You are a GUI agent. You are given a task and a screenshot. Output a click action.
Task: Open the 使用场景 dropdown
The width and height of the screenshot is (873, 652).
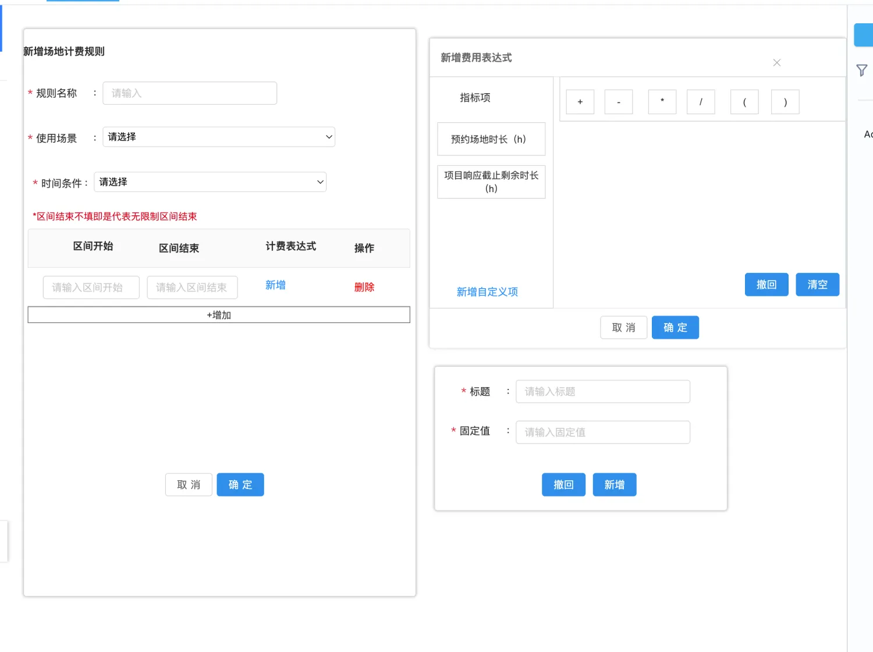pos(218,137)
